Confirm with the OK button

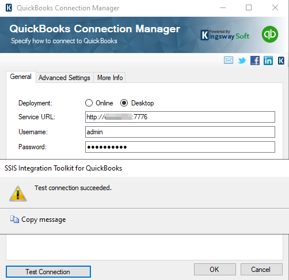tap(215, 270)
